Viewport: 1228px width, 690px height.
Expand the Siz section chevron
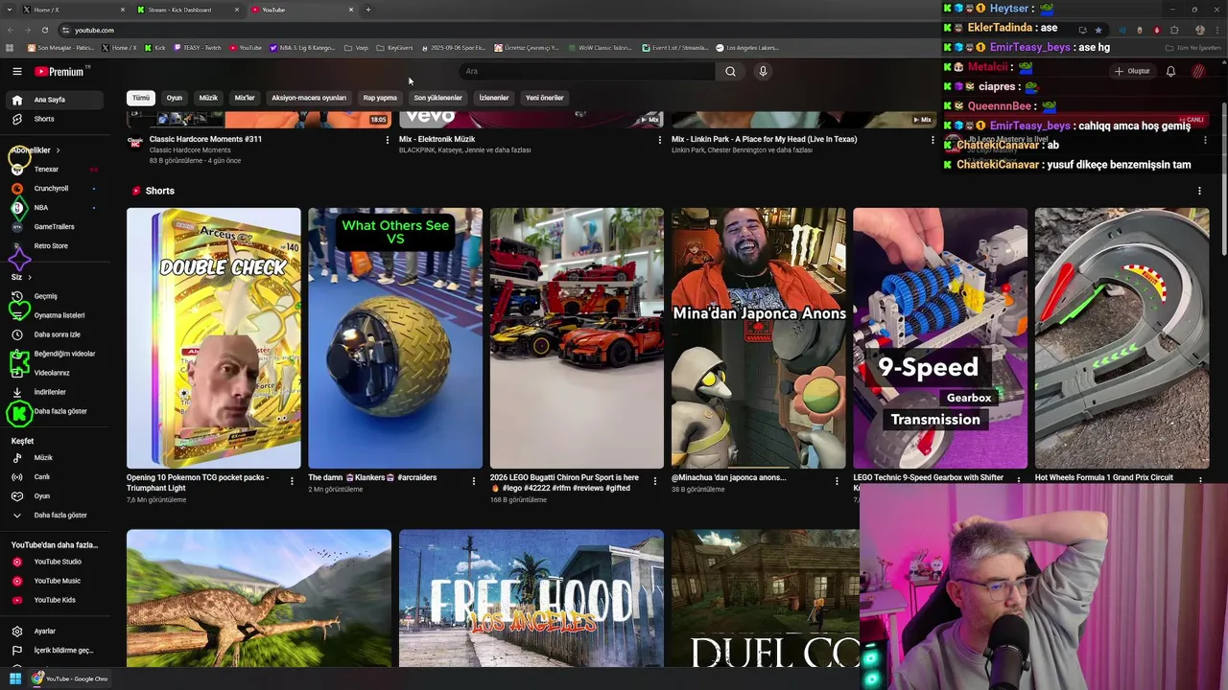coord(29,277)
